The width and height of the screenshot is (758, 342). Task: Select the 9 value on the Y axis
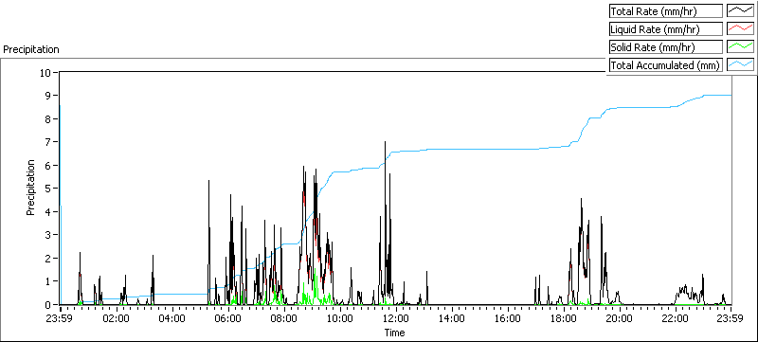48,96
